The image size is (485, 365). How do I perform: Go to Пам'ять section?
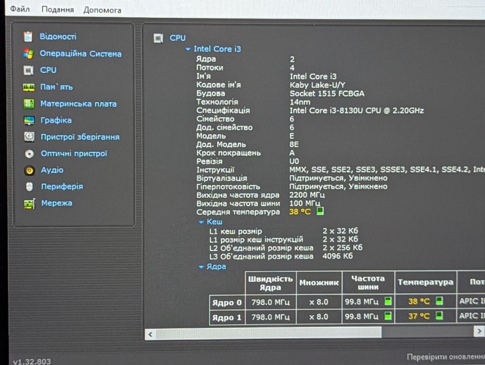(x=56, y=87)
